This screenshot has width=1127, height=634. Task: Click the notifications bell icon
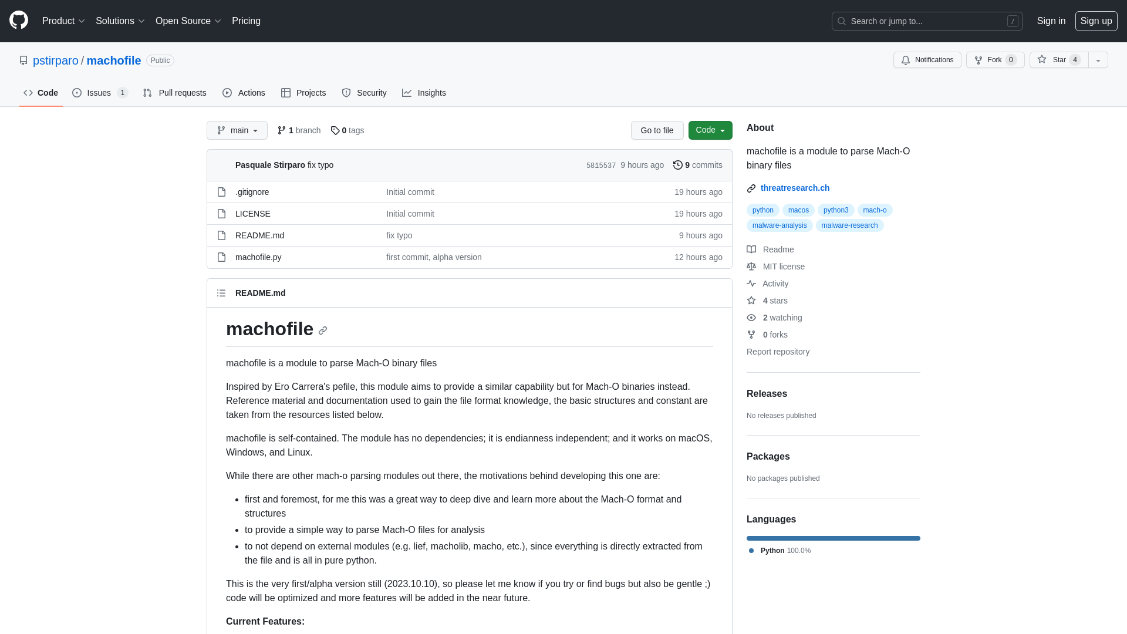(906, 60)
